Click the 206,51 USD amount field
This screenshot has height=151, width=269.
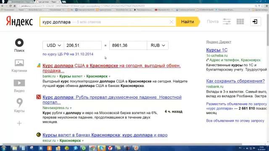(x=82, y=45)
